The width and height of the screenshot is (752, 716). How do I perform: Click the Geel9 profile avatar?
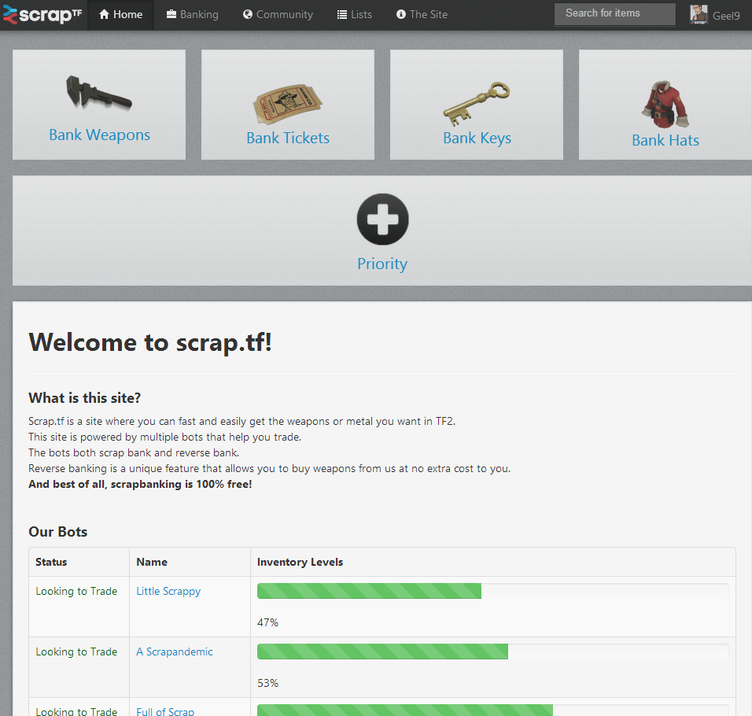click(x=699, y=14)
